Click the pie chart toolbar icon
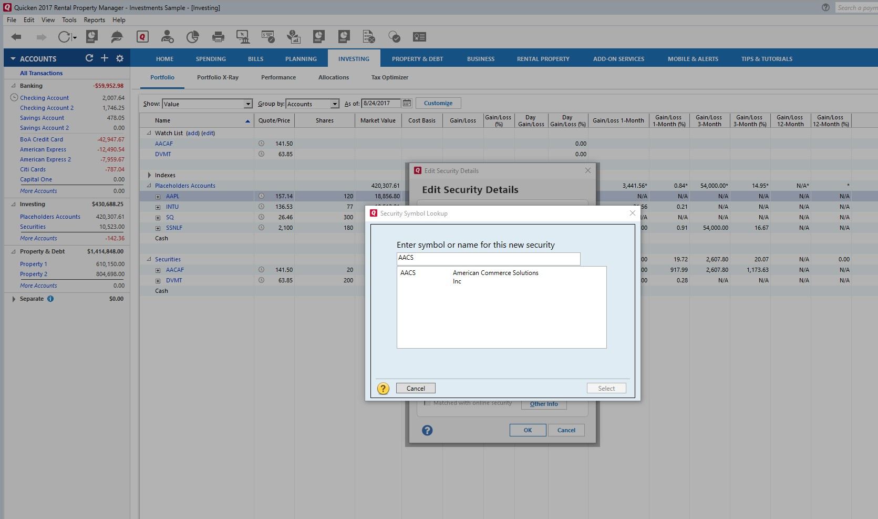The width and height of the screenshot is (878, 519). [192, 37]
